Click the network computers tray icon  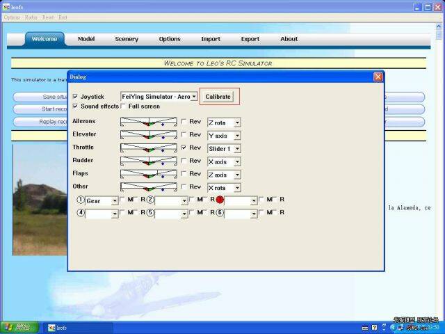click(400, 328)
